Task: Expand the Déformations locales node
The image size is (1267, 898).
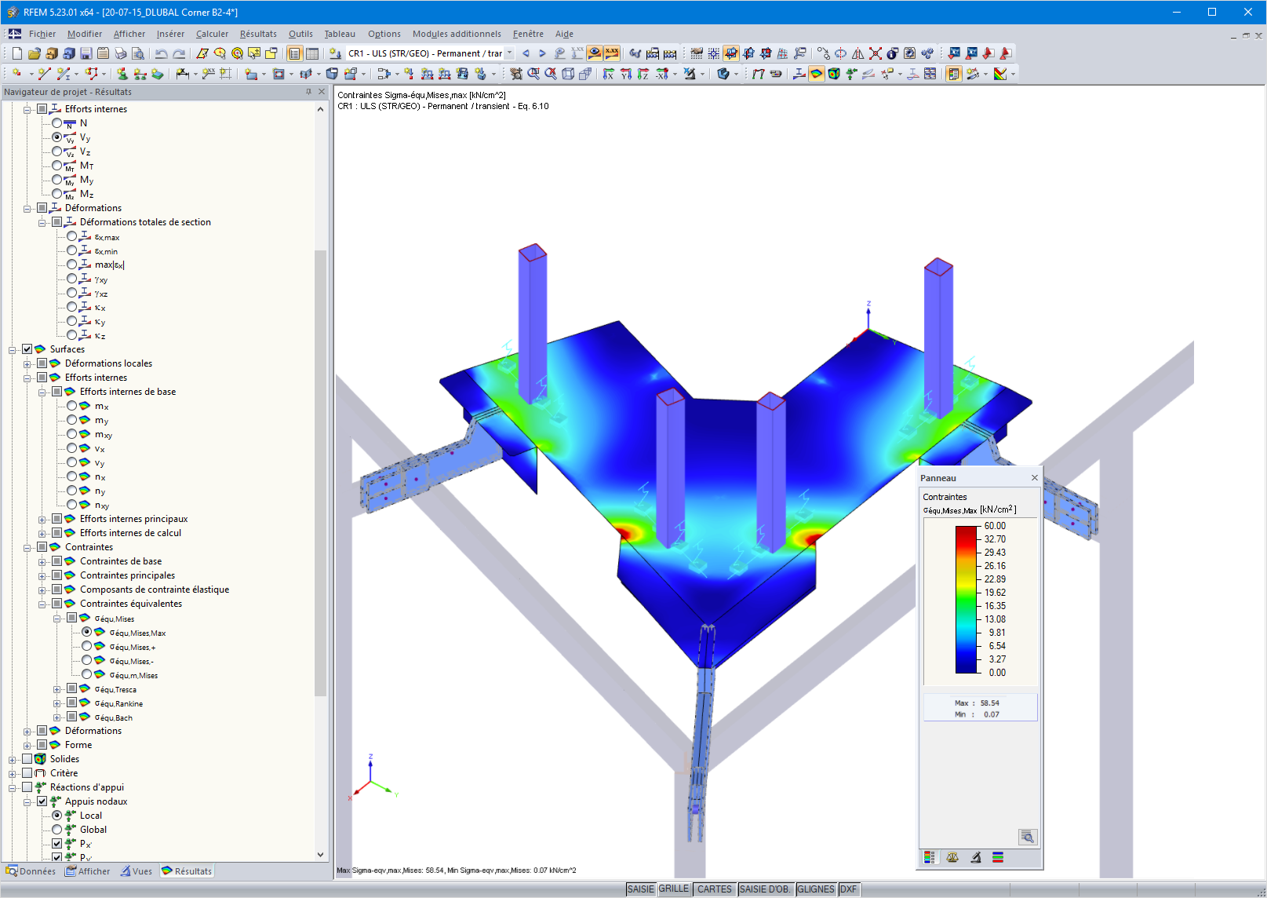Action: [x=27, y=364]
